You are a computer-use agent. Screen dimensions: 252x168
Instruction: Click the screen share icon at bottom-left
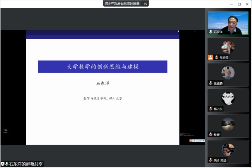(x=2, y=164)
